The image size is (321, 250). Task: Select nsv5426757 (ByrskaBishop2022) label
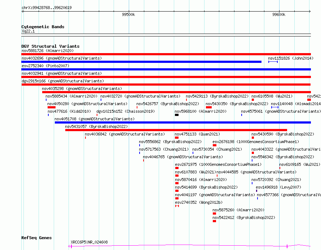coord(168,104)
